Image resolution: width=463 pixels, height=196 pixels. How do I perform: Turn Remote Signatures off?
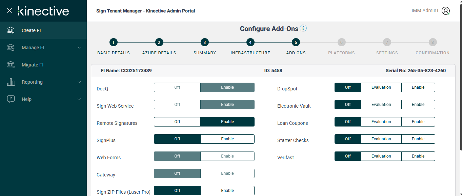pos(177,122)
